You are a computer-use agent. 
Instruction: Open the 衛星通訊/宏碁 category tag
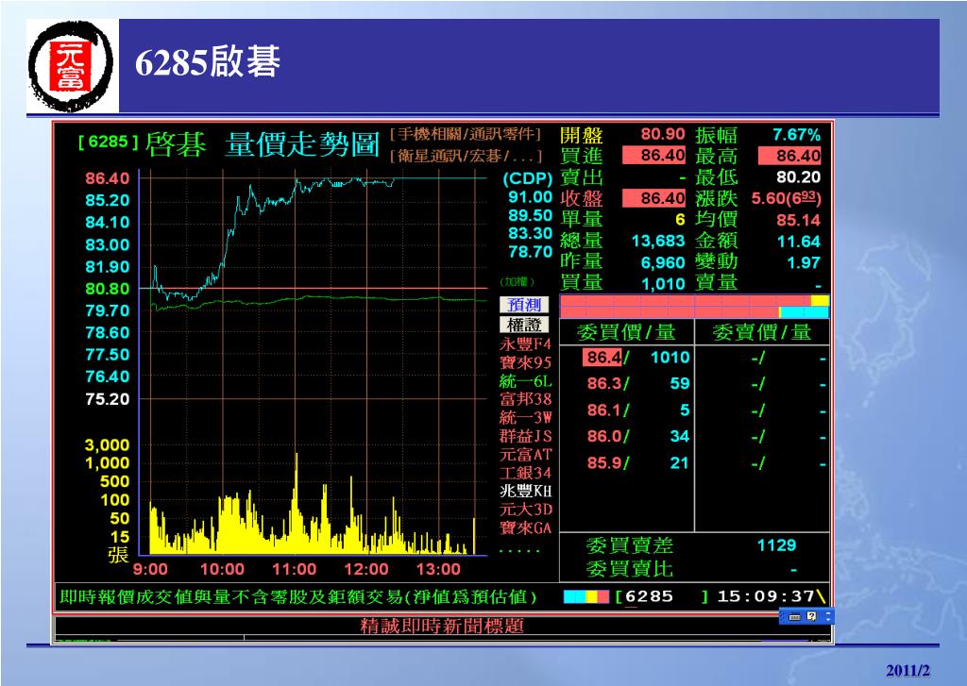pyautogui.click(x=466, y=156)
